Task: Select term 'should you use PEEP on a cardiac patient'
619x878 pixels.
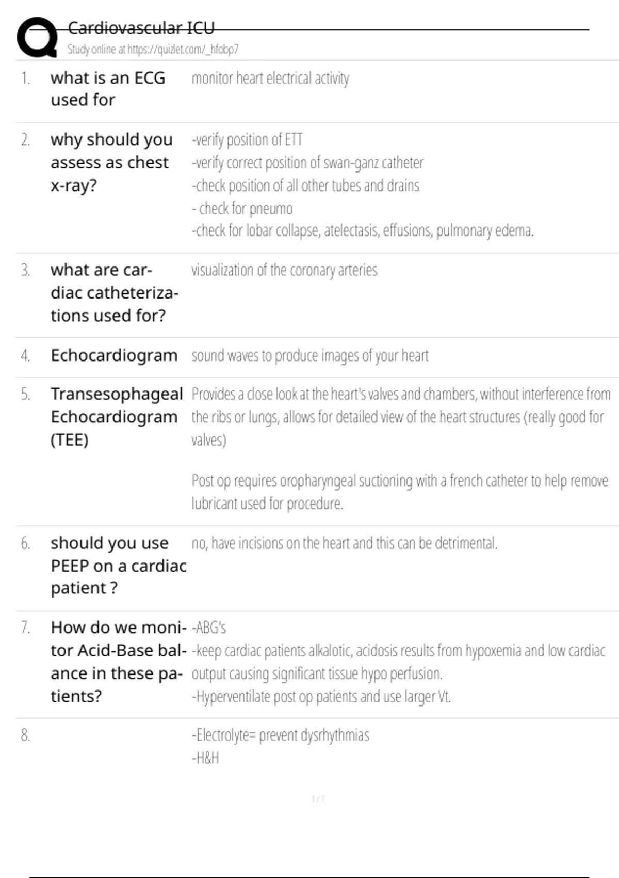Action: coord(119,566)
